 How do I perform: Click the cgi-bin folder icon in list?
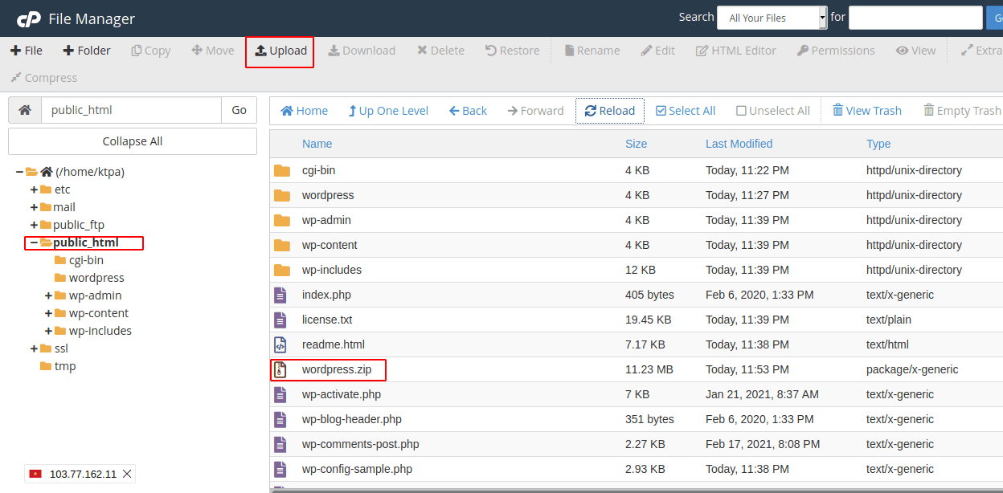tap(281, 170)
